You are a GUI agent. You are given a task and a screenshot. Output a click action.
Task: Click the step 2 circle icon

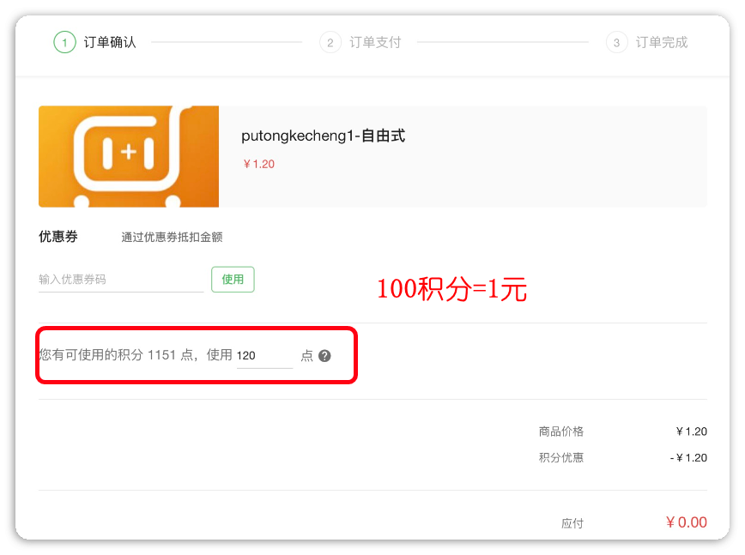click(x=330, y=42)
